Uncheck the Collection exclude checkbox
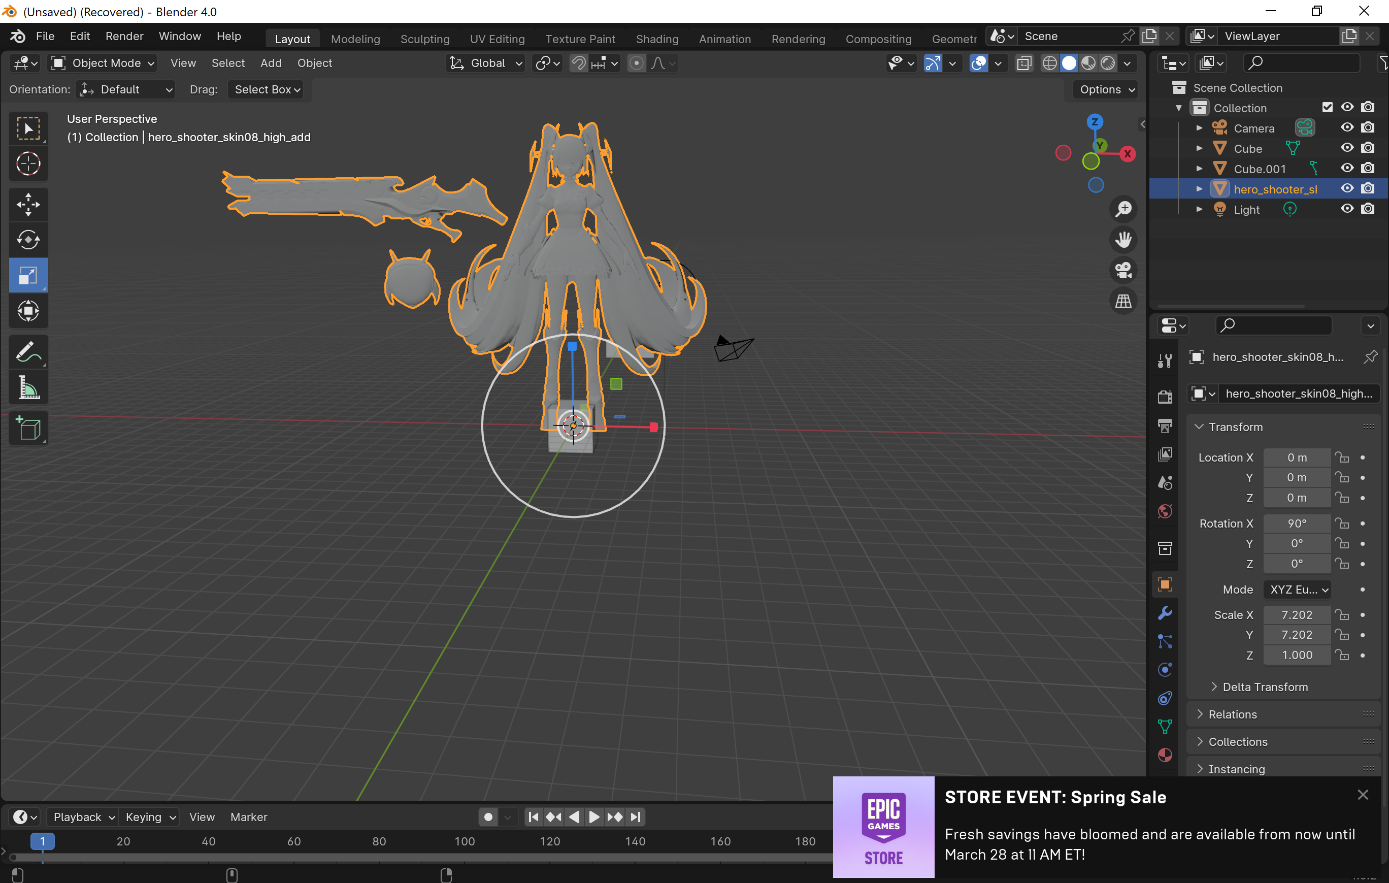This screenshot has height=883, width=1389. tap(1327, 107)
